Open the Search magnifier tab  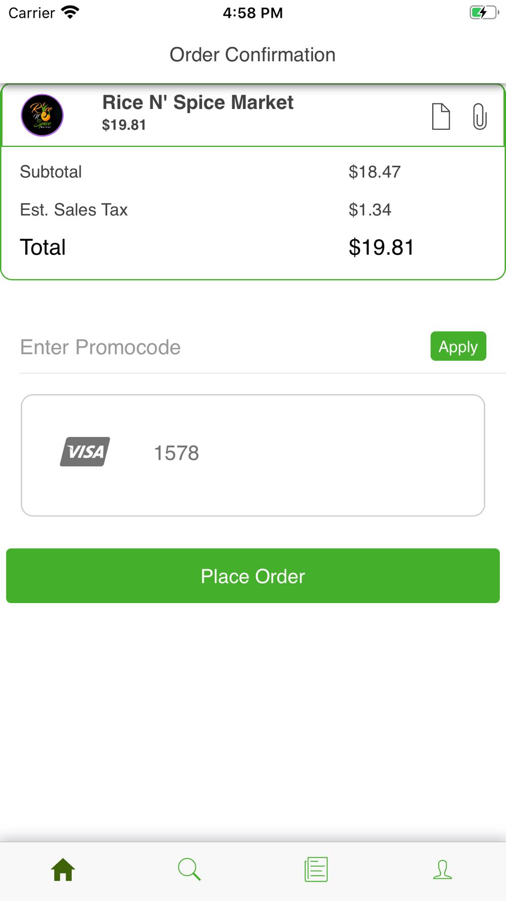click(x=190, y=870)
